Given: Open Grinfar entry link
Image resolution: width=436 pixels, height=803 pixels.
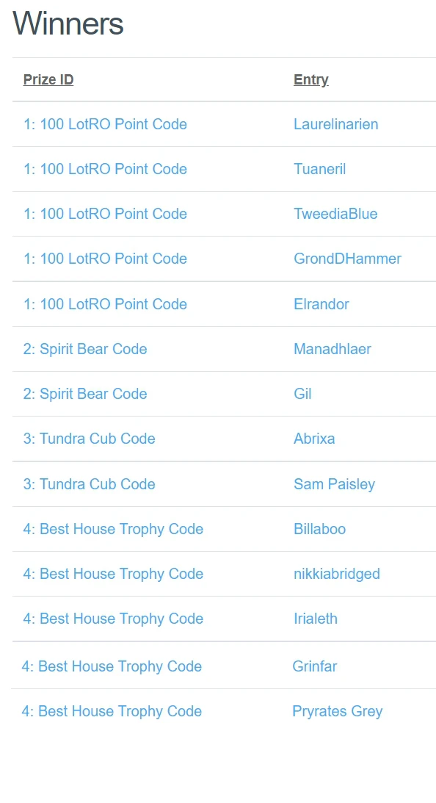Looking at the screenshot, I should [x=315, y=667].
